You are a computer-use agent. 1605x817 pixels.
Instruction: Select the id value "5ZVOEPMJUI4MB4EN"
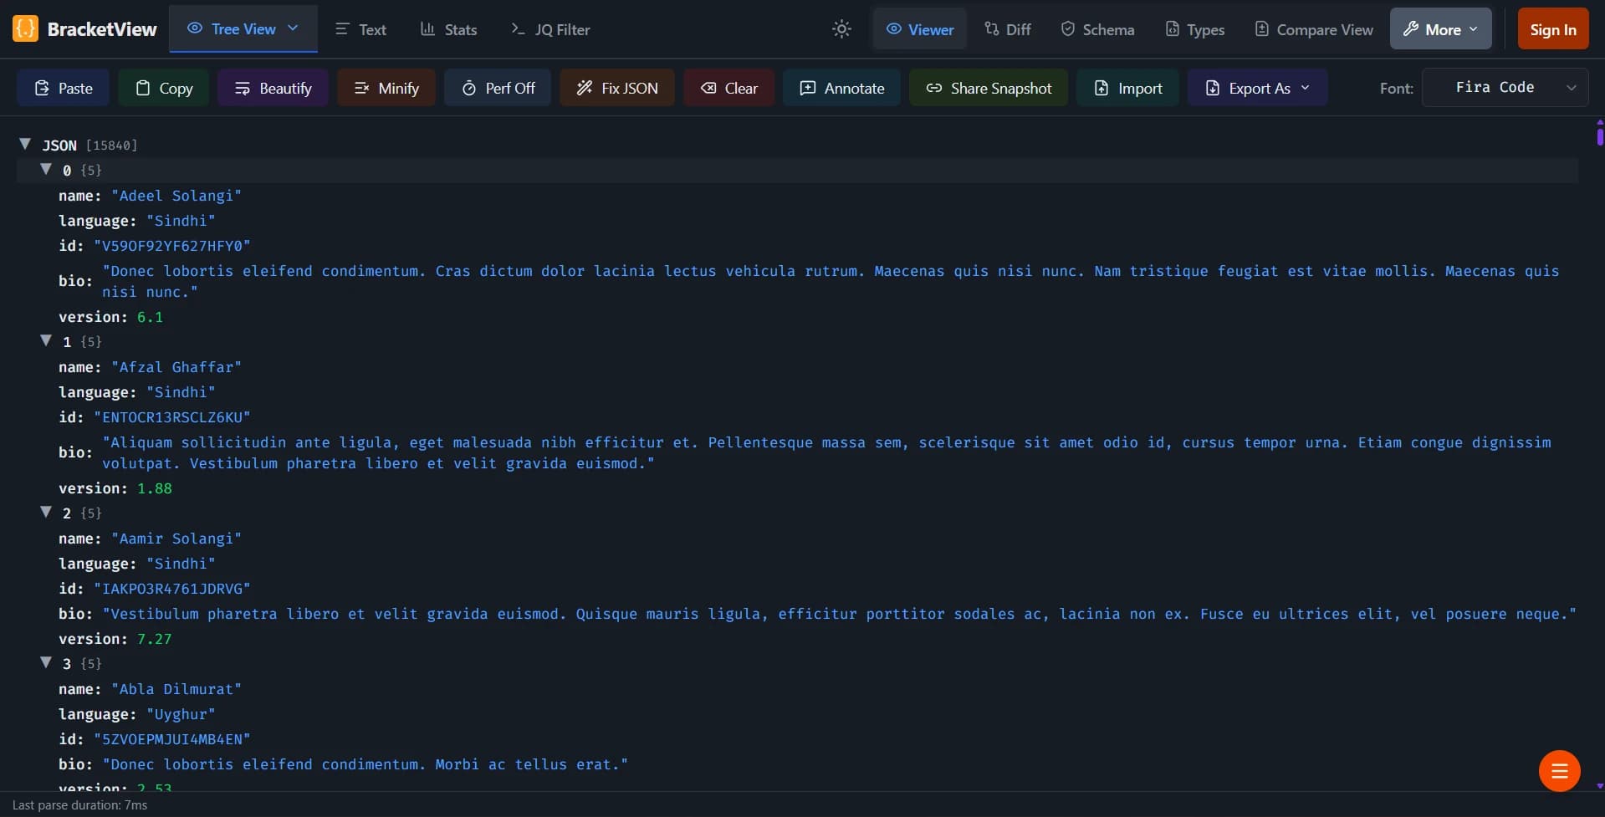pos(172,739)
